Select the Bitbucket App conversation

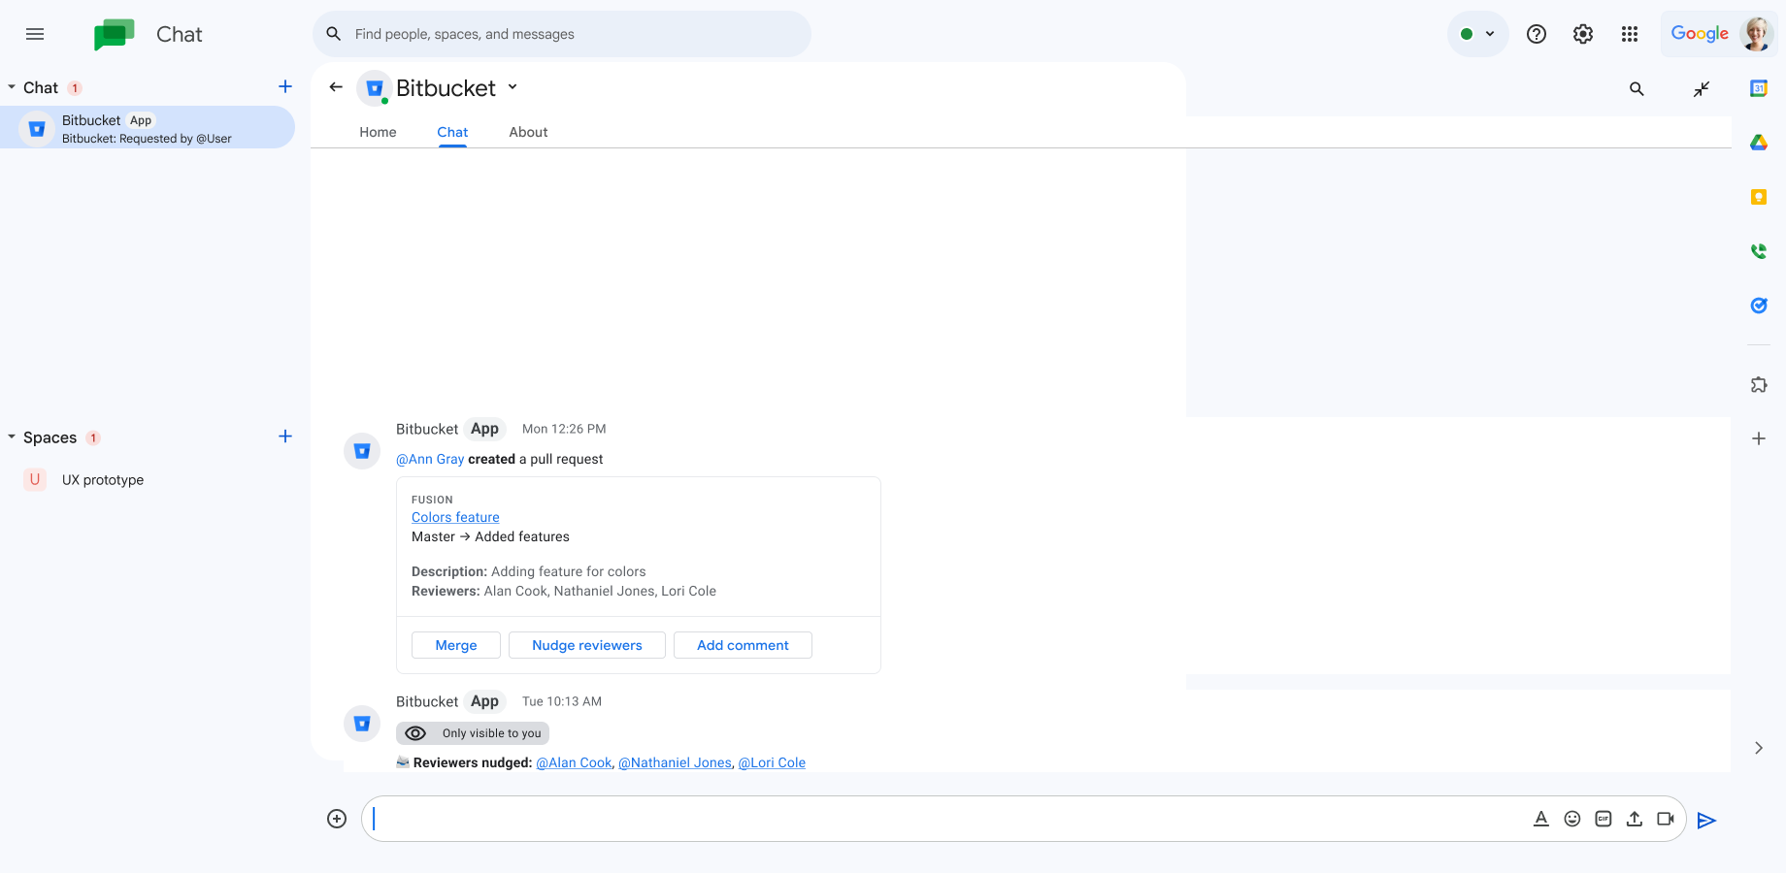pos(148,128)
